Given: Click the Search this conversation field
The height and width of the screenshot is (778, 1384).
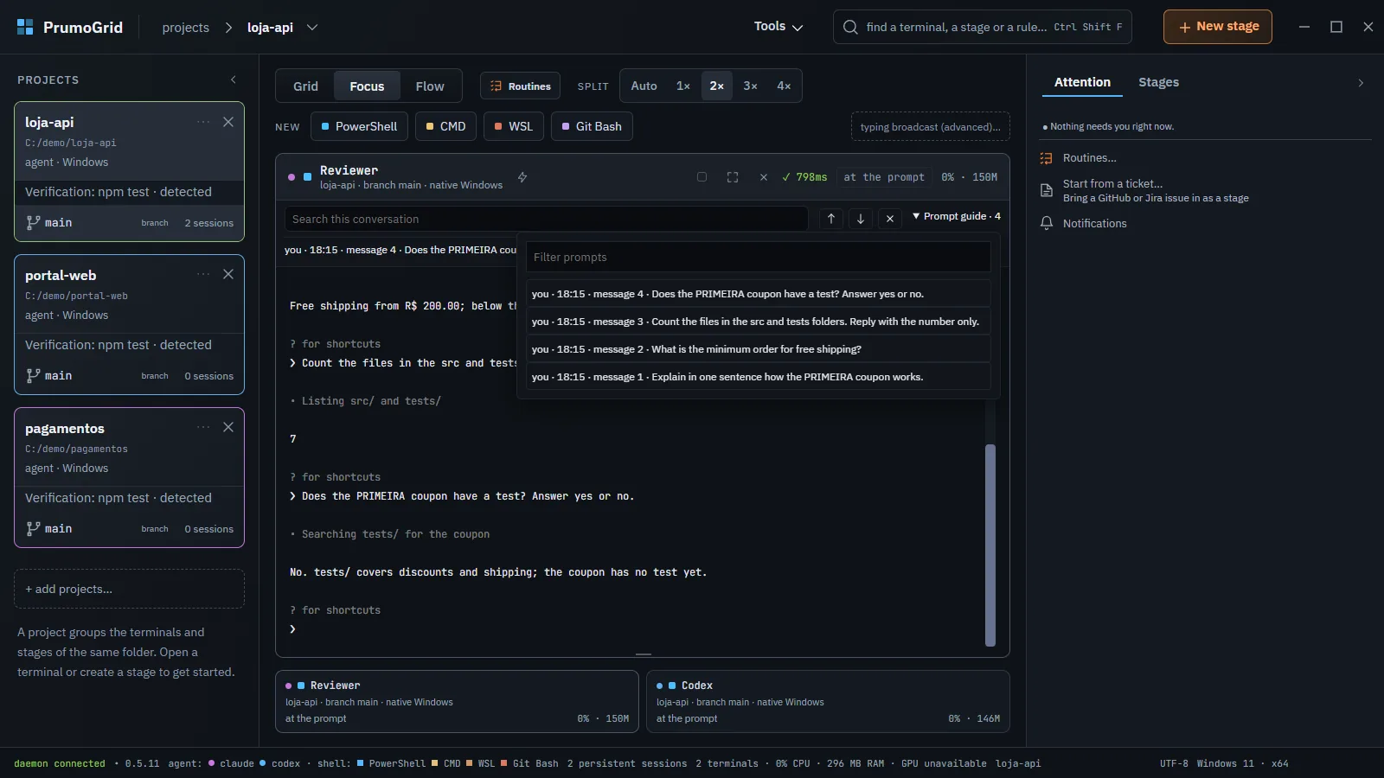Looking at the screenshot, I should click(x=547, y=219).
